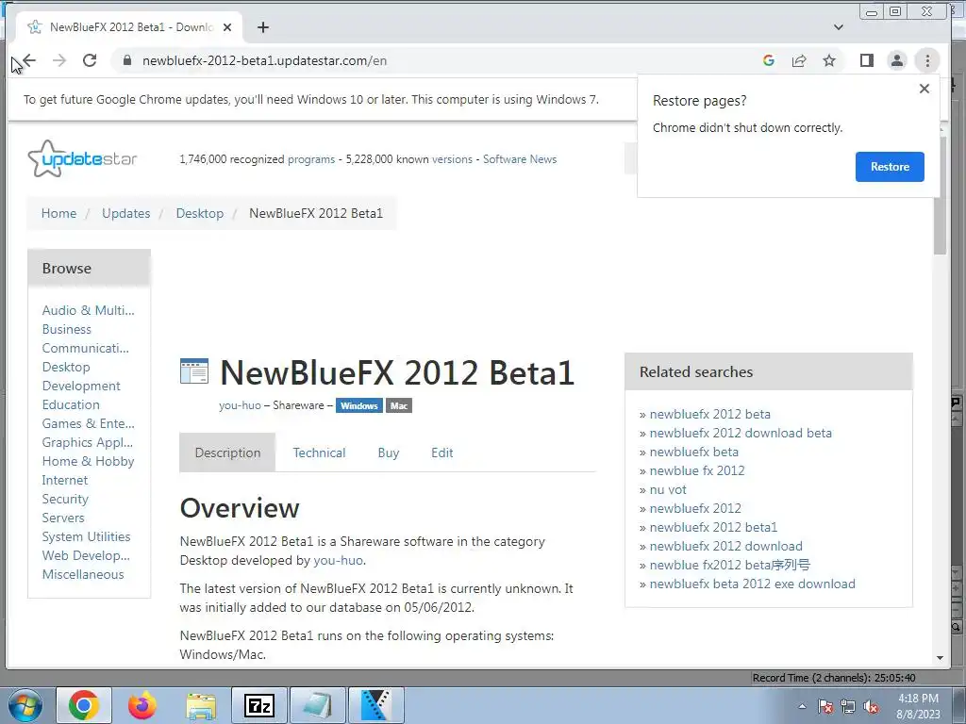
Task: Browse the System Utilities category
Action: tap(86, 536)
